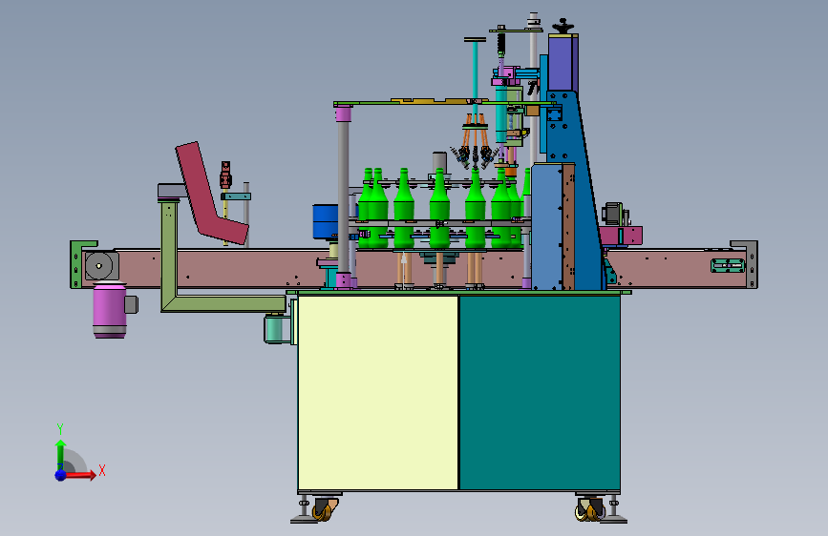Pick the orange filling nozzle hose cluster
Image resolution: width=828 pixels, height=536 pixels.
click(475, 140)
